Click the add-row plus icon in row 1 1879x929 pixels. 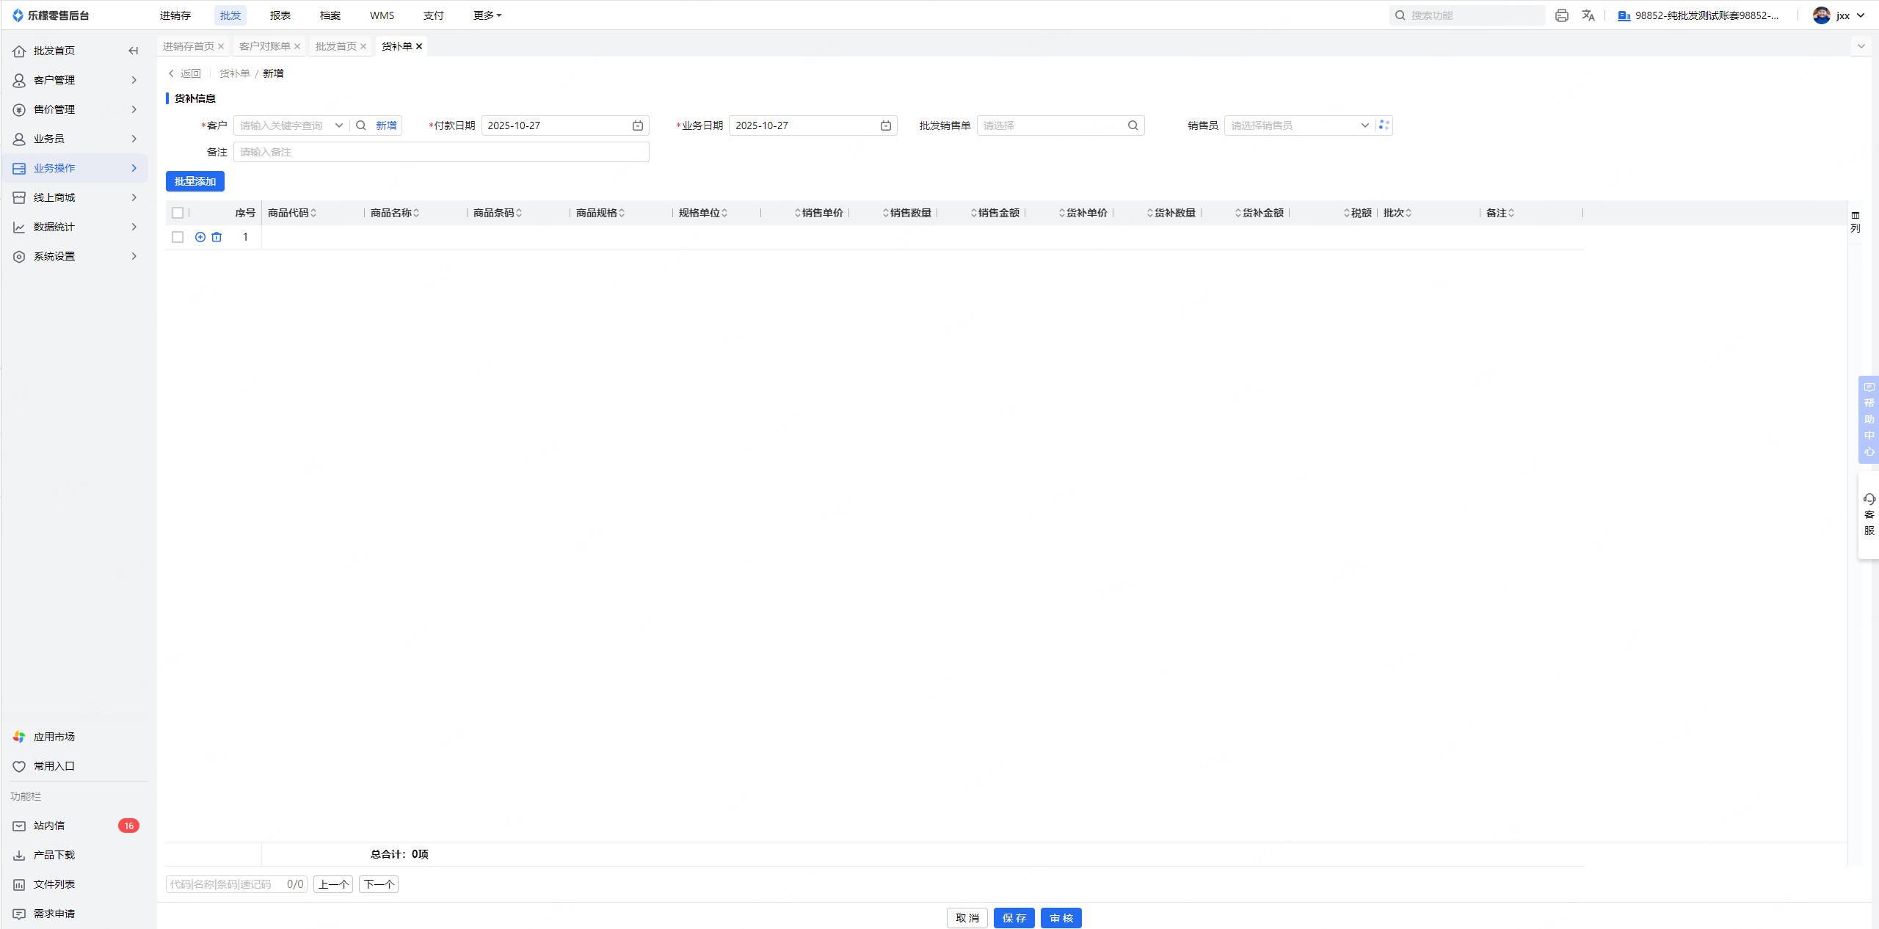click(200, 237)
